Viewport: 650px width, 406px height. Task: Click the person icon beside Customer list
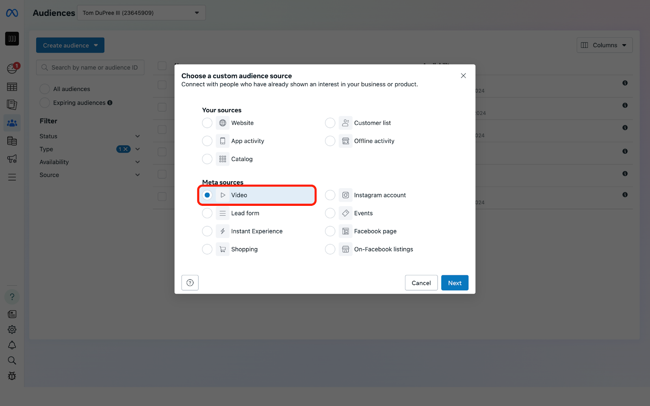345,123
